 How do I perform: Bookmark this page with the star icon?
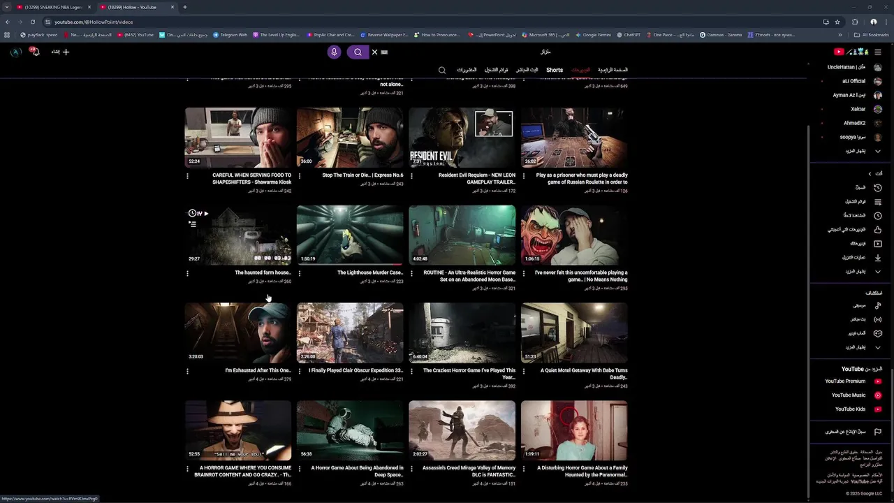(x=837, y=22)
